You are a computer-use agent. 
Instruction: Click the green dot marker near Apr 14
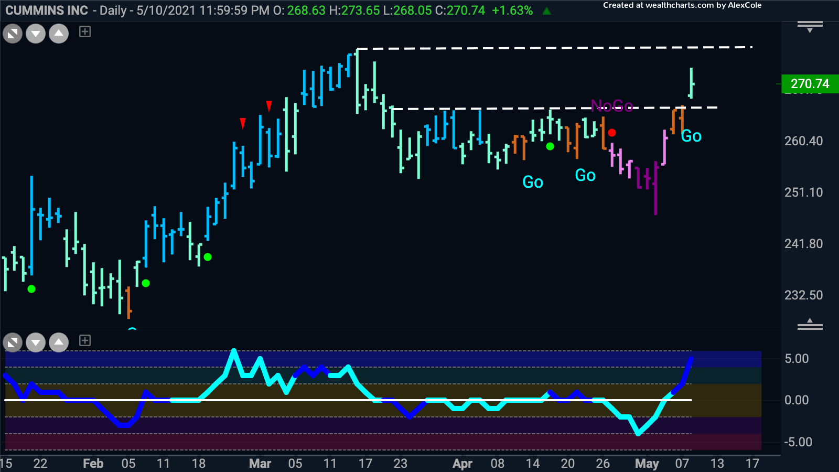pos(550,146)
